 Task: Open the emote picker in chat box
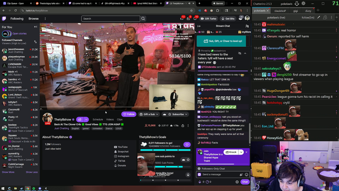tap(246, 175)
